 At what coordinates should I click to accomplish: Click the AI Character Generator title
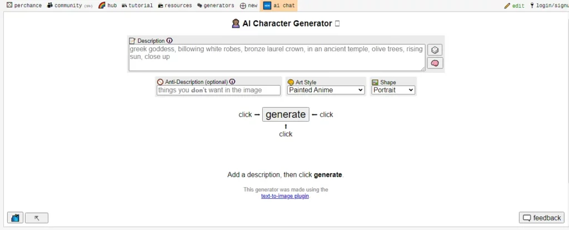286,23
